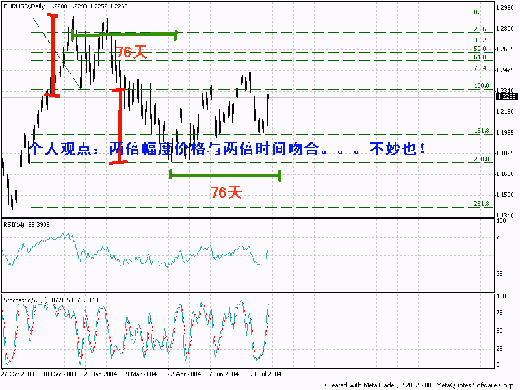This screenshot has width=520, height=390.
Task: Click the Stochastic(5,3,3) indicator label
Action: [x=51, y=300]
